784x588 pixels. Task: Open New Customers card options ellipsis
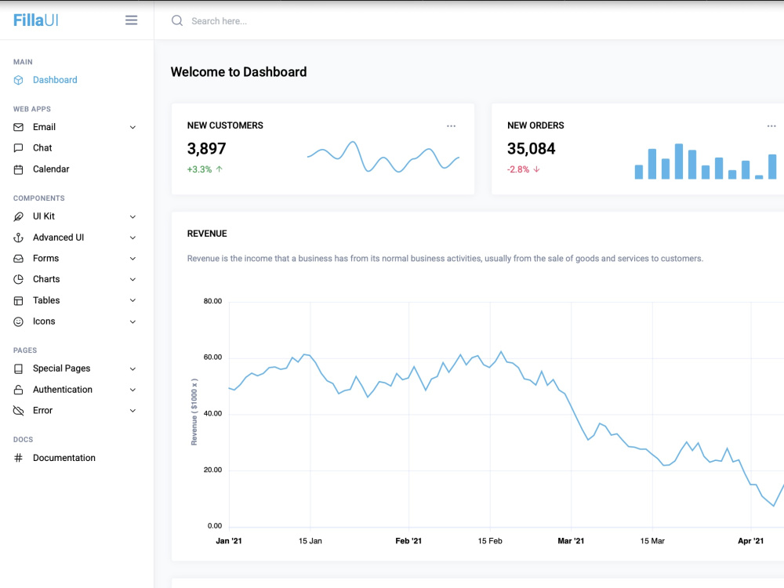pos(451,126)
